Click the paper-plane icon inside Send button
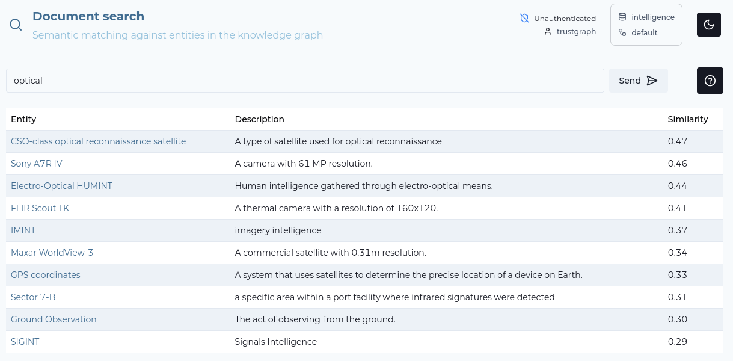 tap(652, 80)
